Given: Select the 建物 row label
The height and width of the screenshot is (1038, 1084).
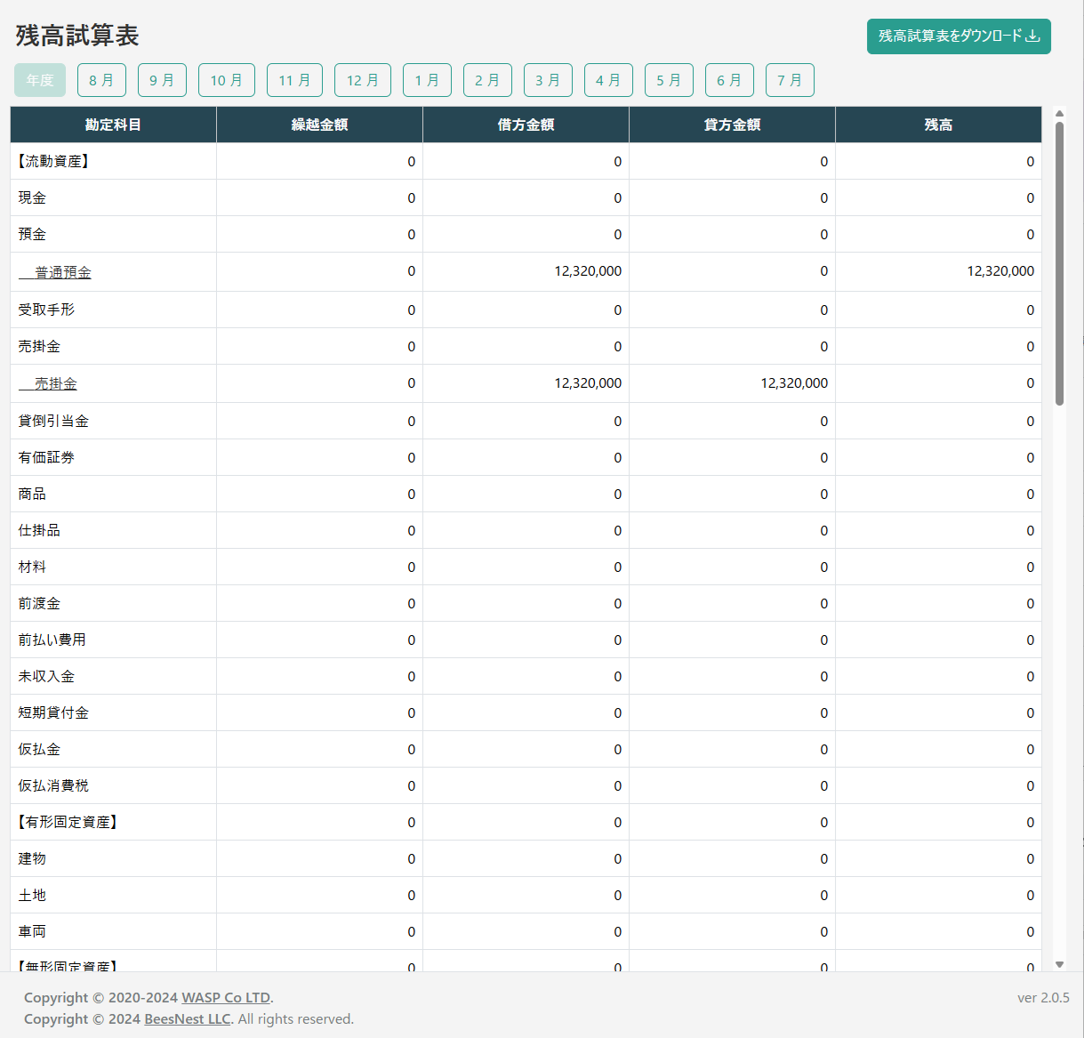Looking at the screenshot, I should click(x=32, y=858).
